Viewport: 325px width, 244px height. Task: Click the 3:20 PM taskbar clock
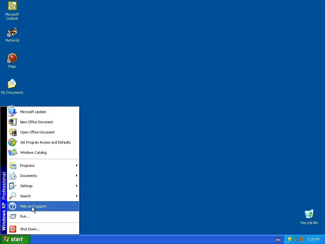(313, 239)
